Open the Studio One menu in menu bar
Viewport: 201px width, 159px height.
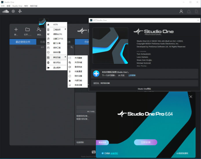point(17,6)
